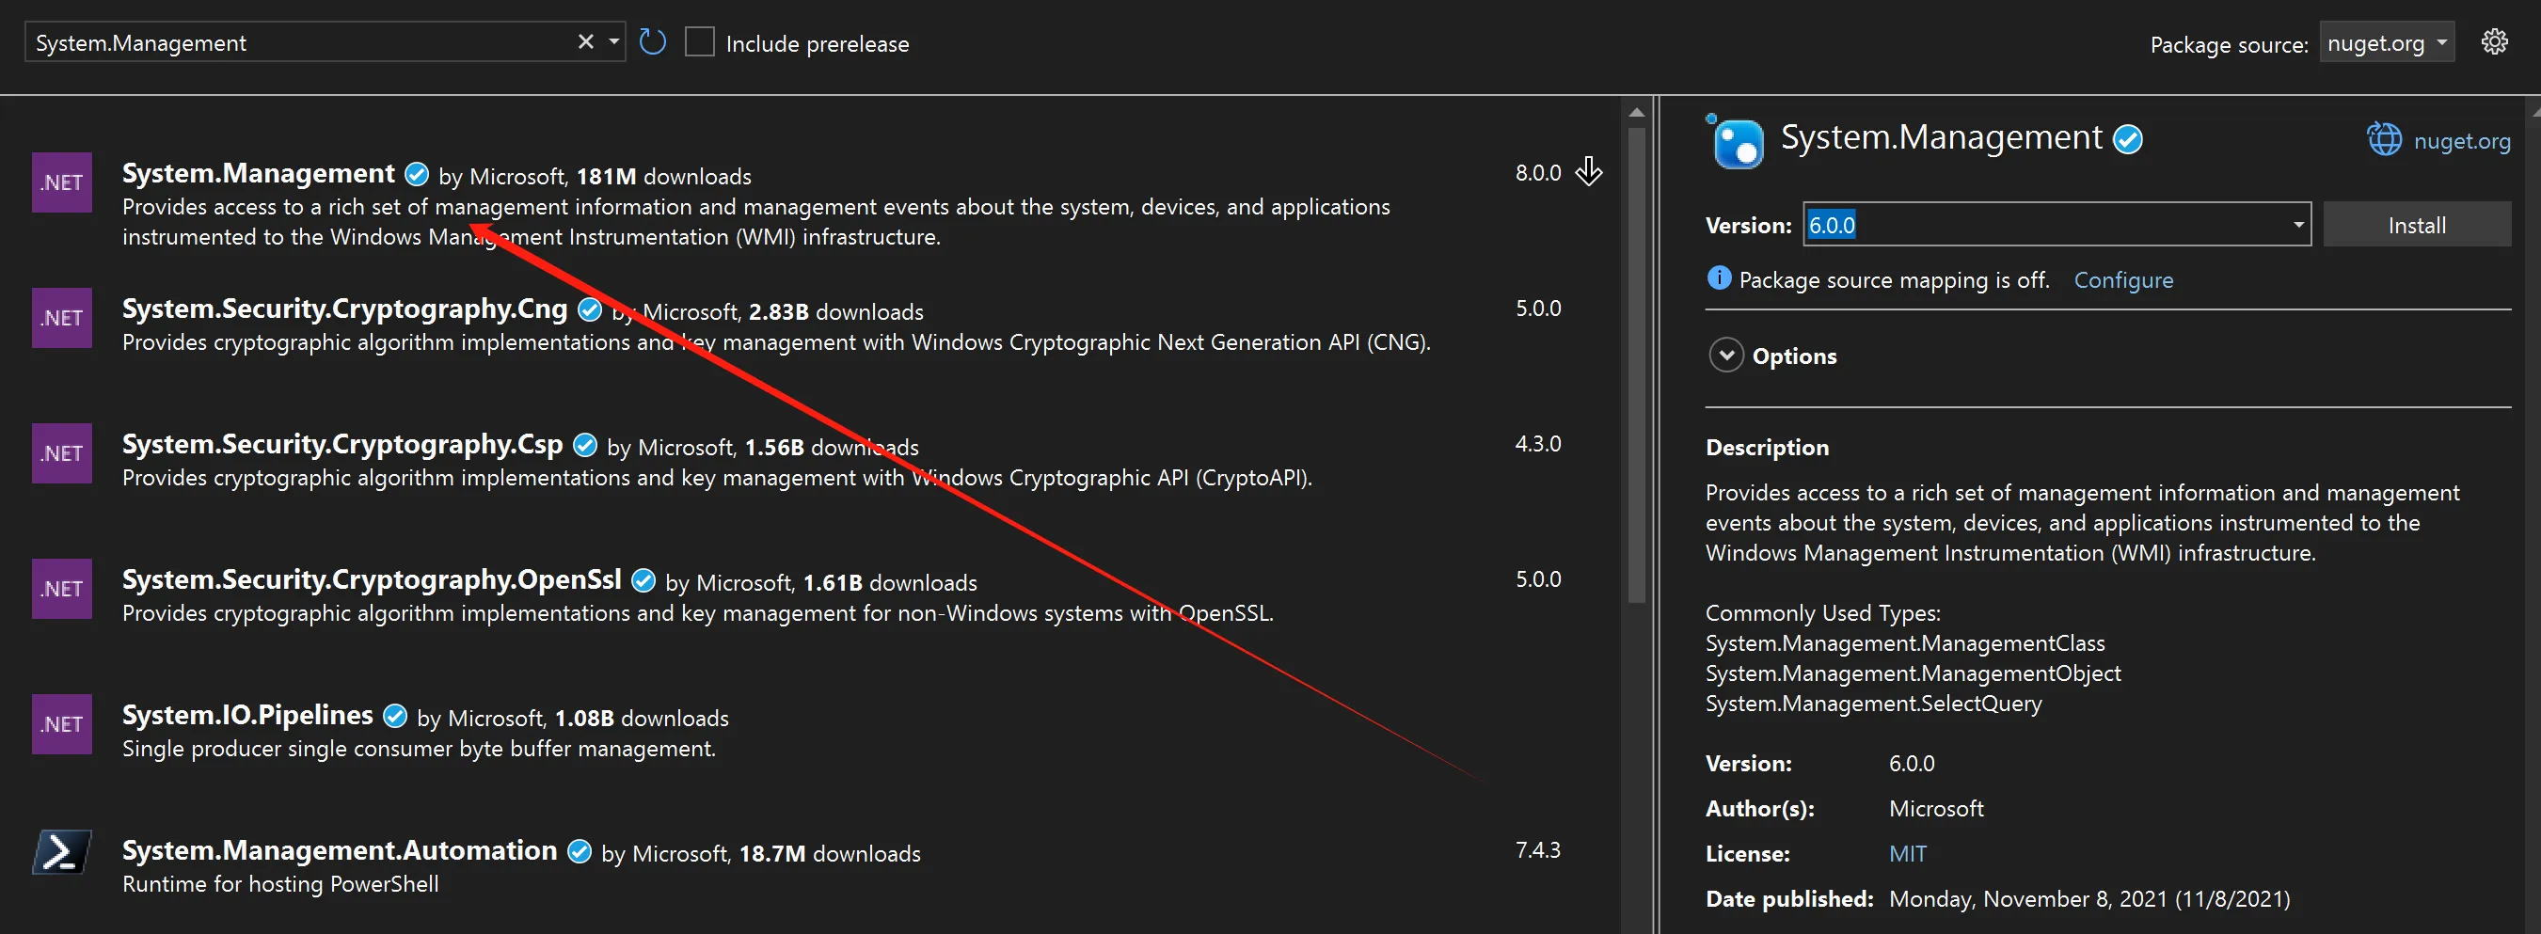Select the System.Security.Cryptography.Cng package title
The image size is (2541, 934).
[345, 309]
